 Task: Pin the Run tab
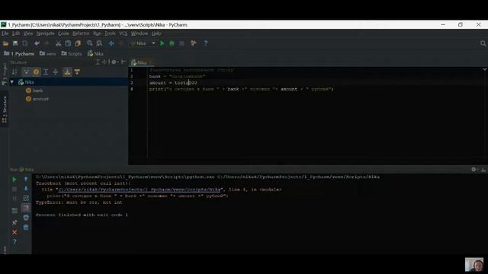tap(14, 222)
